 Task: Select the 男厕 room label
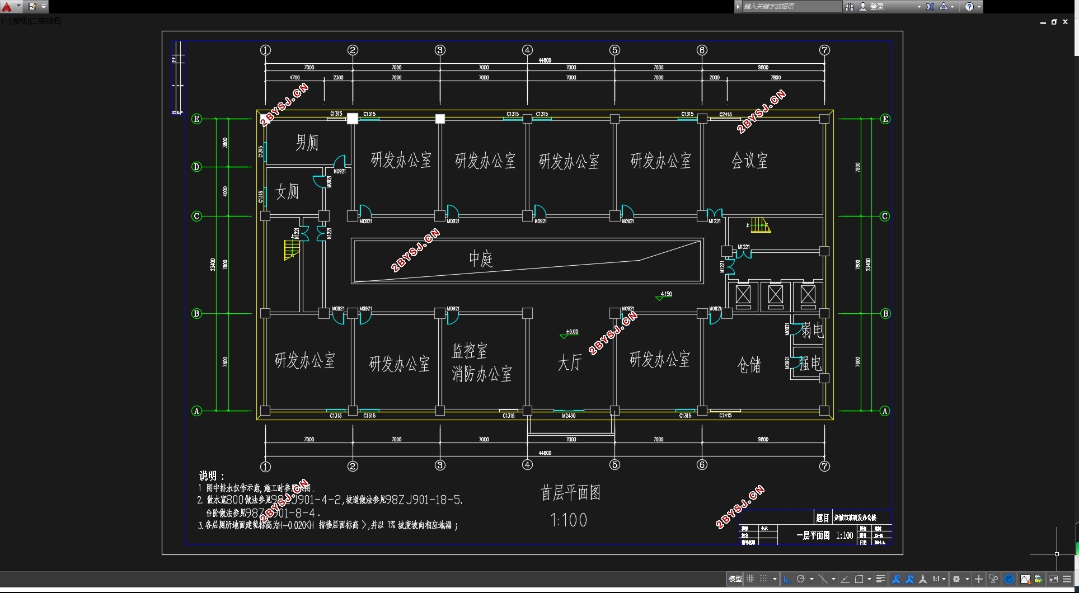tap(307, 143)
